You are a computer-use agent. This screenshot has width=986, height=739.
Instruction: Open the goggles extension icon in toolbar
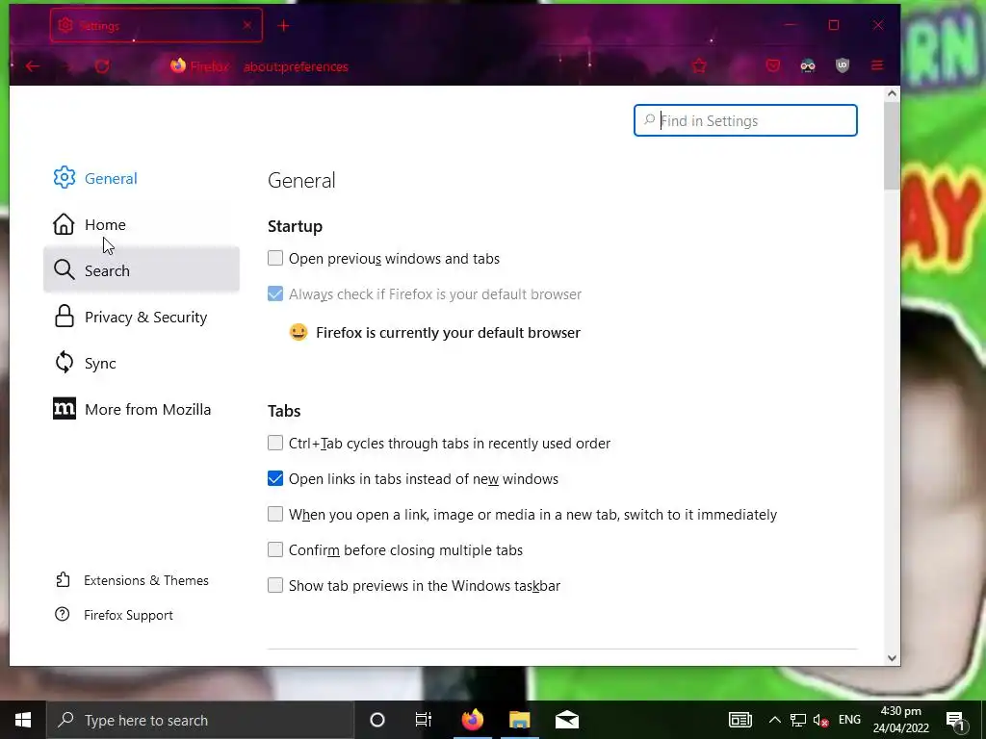pyautogui.click(x=808, y=65)
